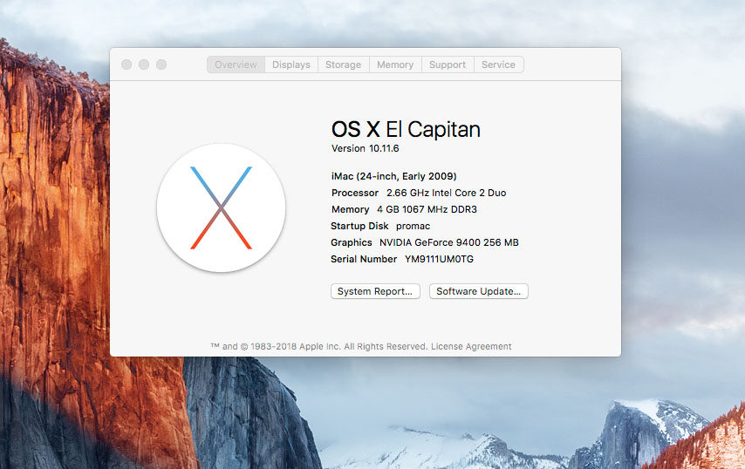Click the Software Update button

(x=478, y=291)
